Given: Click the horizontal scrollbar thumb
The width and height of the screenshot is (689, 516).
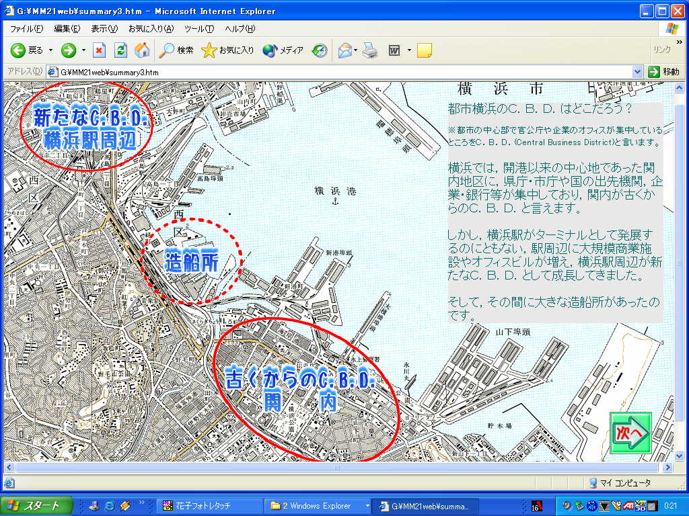Looking at the screenshot, I should [337, 468].
